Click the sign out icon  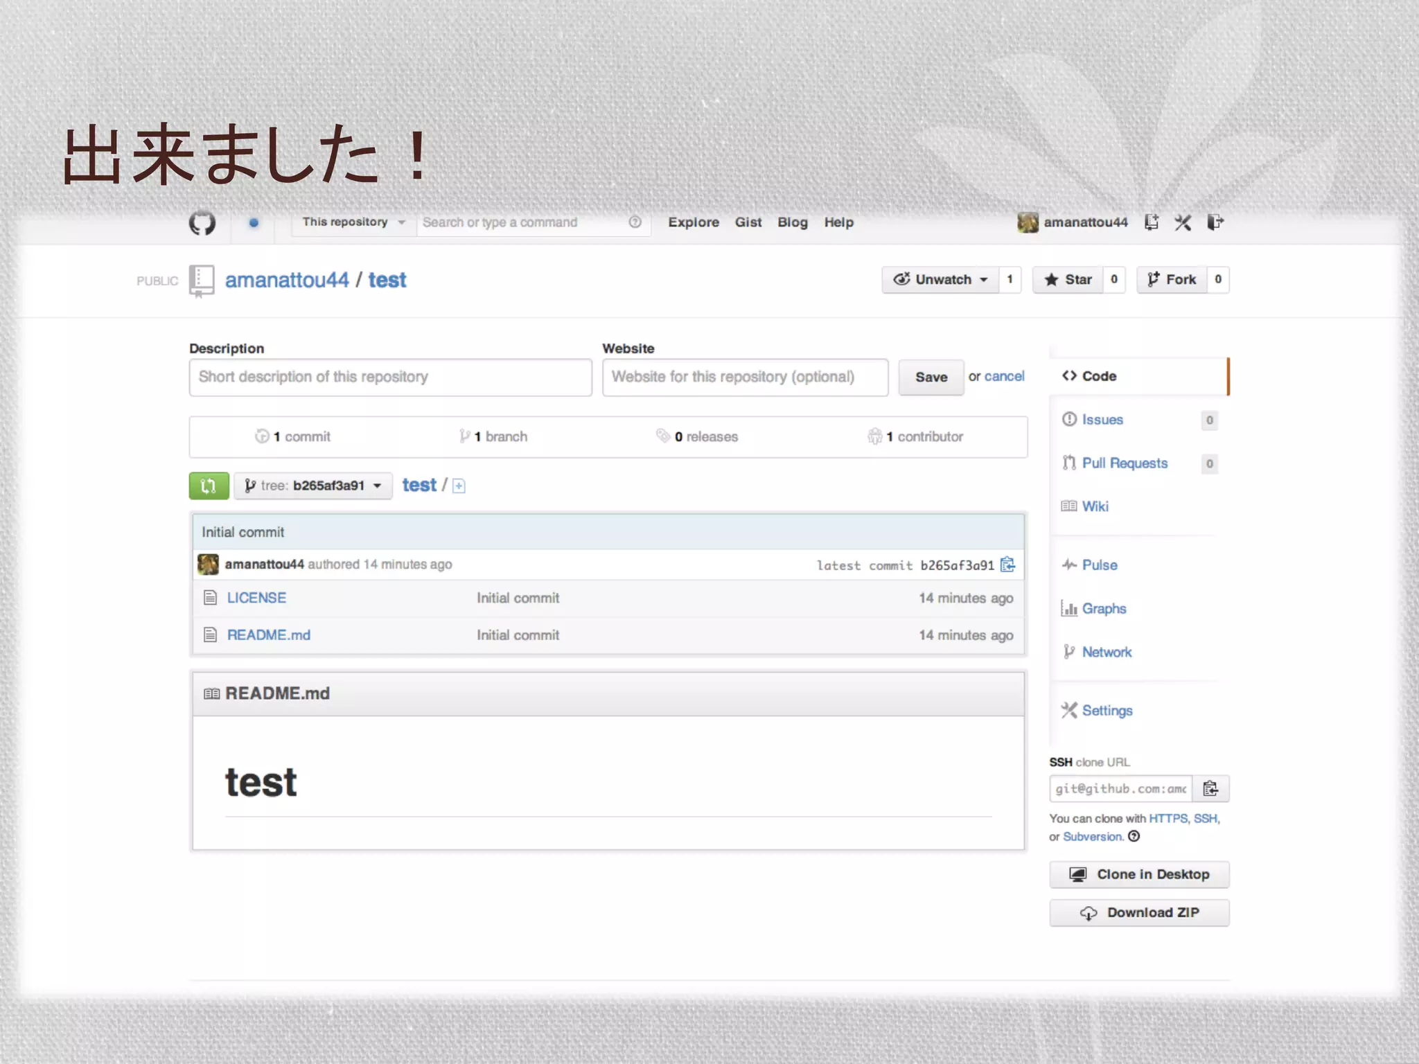(x=1215, y=222)
